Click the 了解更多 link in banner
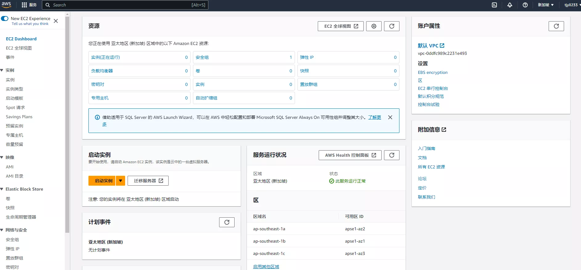581x270 pixels. click(374, 117)
